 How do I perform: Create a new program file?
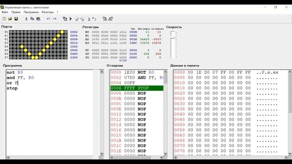tap(4, 19)
